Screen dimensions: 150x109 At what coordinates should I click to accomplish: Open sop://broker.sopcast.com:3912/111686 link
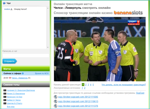[x=78, y=97]
